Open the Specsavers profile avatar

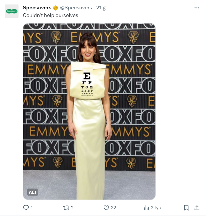coord(12,11)
